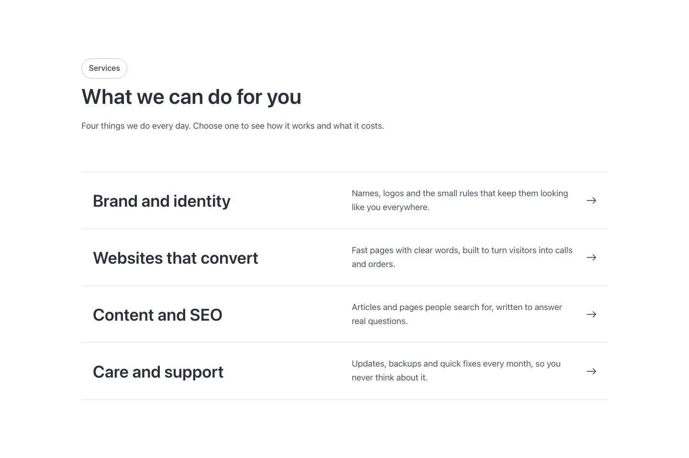The width and height of the screenshot is (689, 458).
Task: Click the arrow icon beside Care and support
Action: coord(591,371)
